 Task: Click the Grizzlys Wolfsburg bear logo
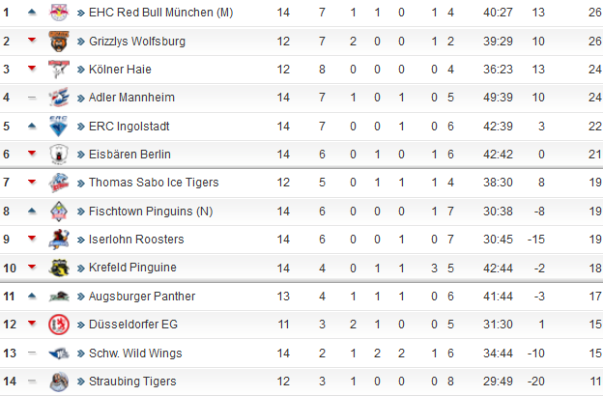coord(59,42)
